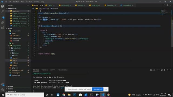173x97 pixels.
Task: Maximize the terminal panel size
Action: [x=168, y=70]
